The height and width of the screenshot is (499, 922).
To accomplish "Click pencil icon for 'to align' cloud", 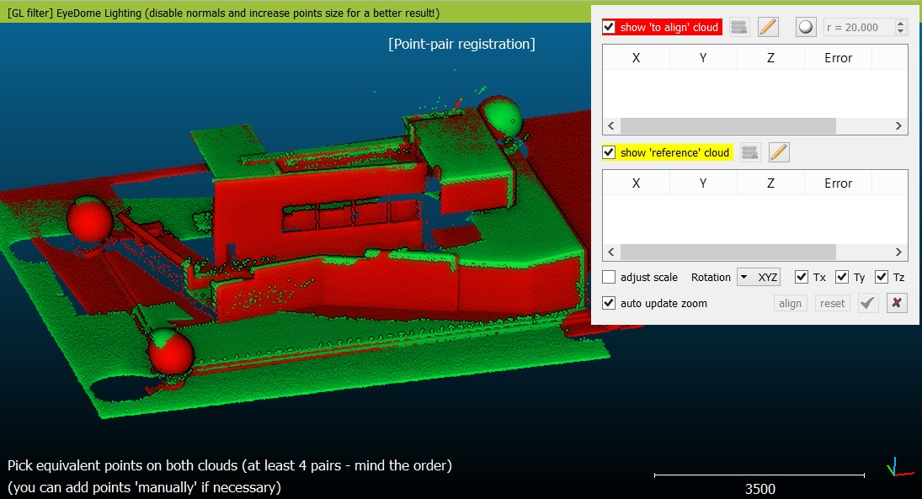I will (768, 27).
